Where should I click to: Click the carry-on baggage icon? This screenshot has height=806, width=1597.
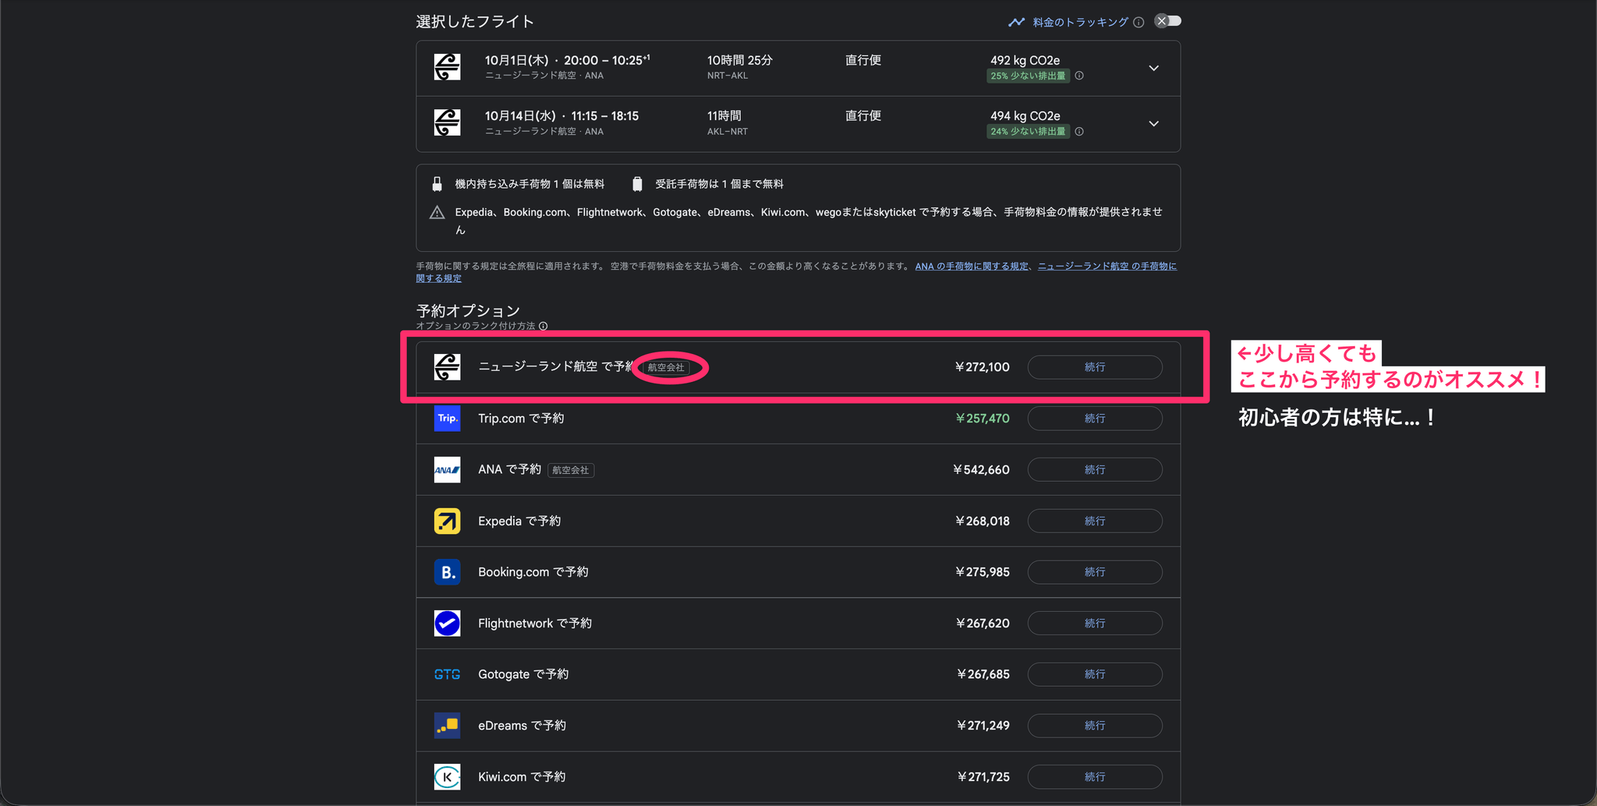click(437, 184)
